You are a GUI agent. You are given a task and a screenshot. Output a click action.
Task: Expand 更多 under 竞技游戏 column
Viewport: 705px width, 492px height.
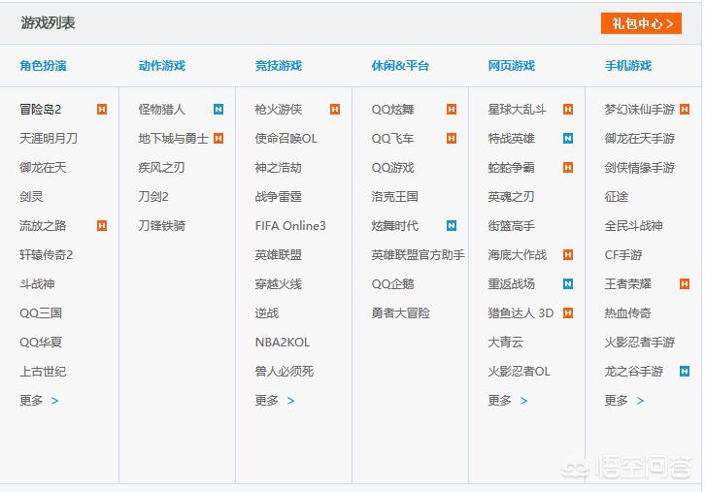click(274, 401)
